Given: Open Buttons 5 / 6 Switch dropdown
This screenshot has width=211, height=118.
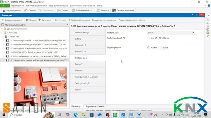Looking at the screenshot, I should pyautogui.click(x=171, y=33).
